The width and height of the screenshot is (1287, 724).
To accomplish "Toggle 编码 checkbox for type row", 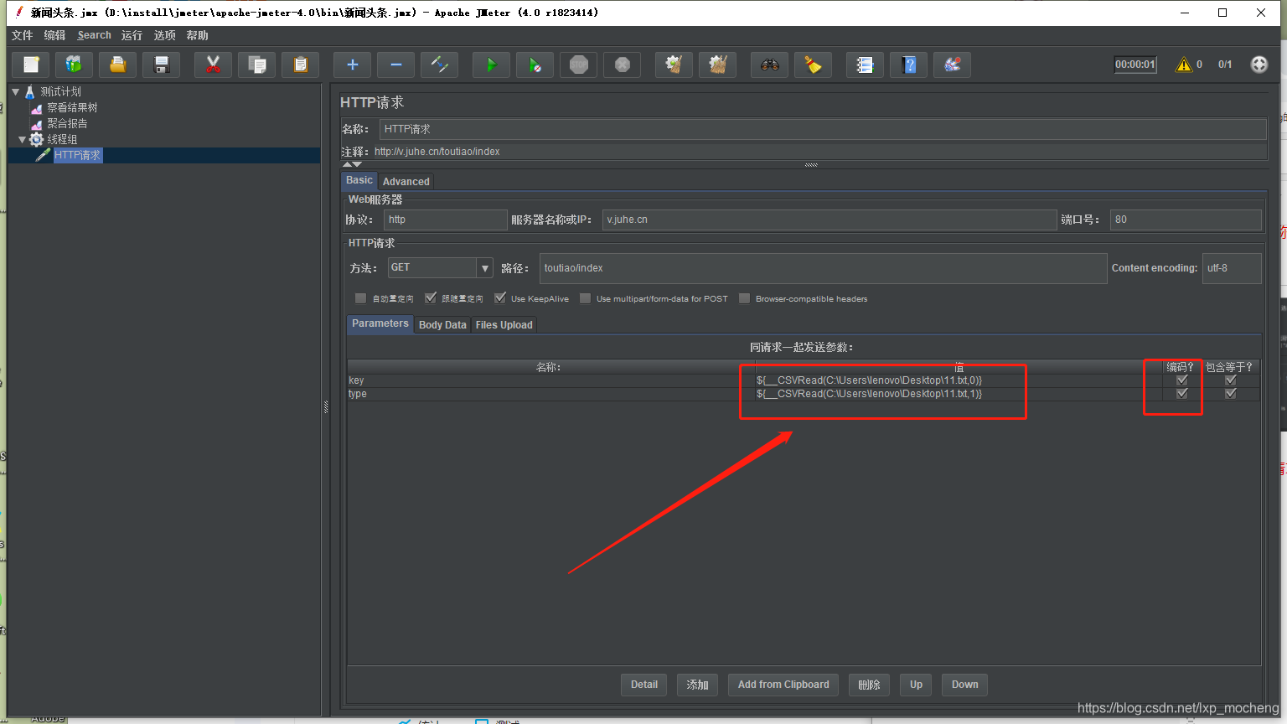I will [1181, 394].
